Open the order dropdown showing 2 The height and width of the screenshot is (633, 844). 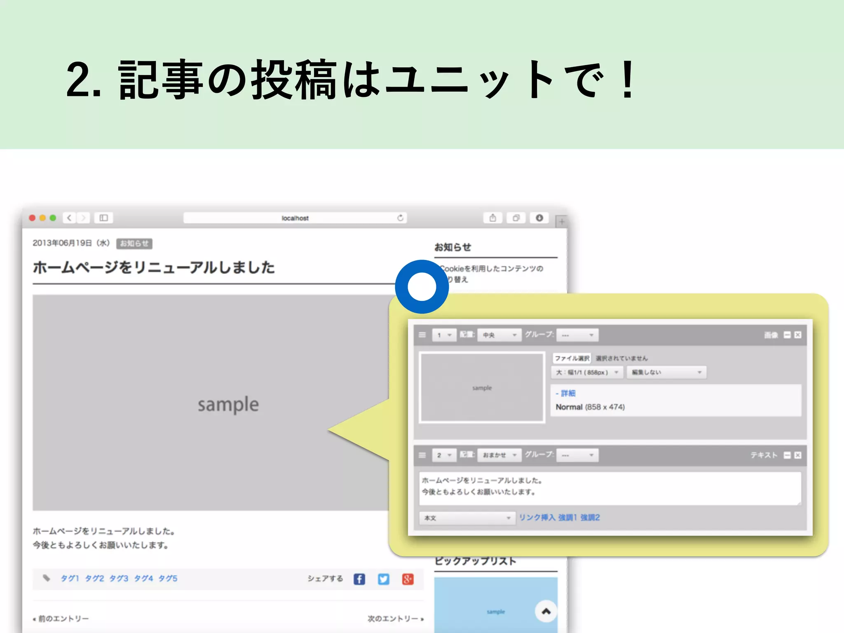pos(444,455)
